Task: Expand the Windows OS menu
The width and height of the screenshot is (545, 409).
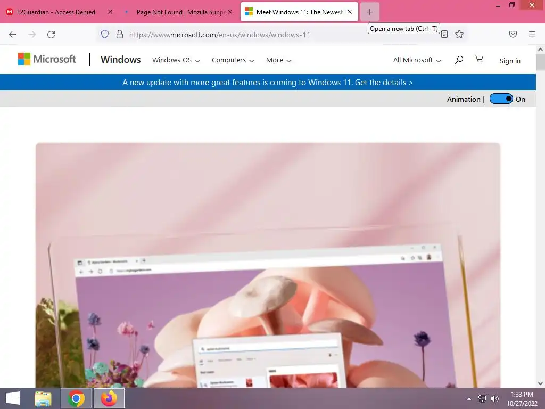Action: 176,60
